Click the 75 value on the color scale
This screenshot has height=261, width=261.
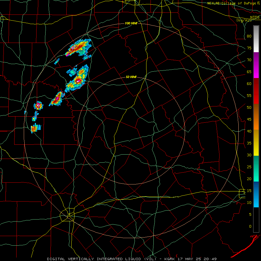(x=249, y=48)
